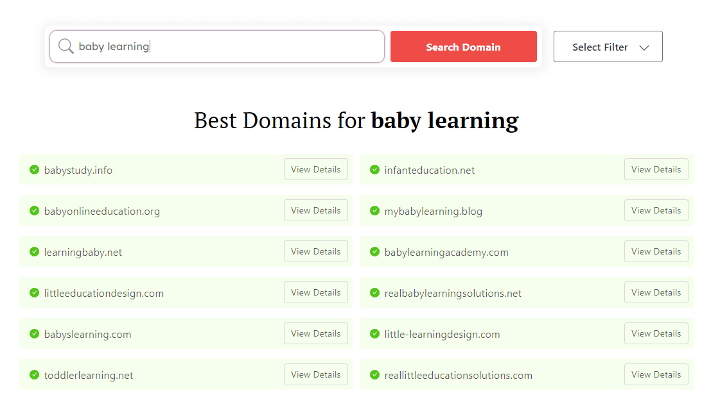
Task: Open the Select Filter dropdown
Action: coord(608,47)
